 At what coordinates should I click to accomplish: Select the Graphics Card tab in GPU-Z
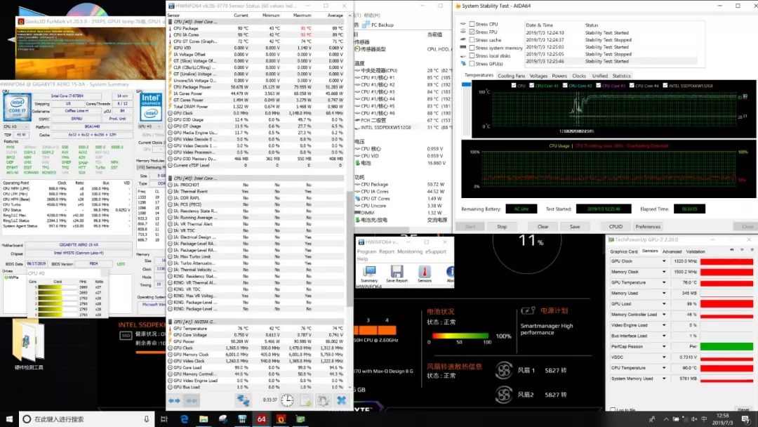(x=623, y=251)
